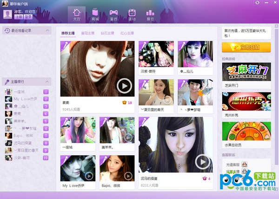Play the 麦麦 stream
Viewport: 279px width, 199px height.
(124, 86)
